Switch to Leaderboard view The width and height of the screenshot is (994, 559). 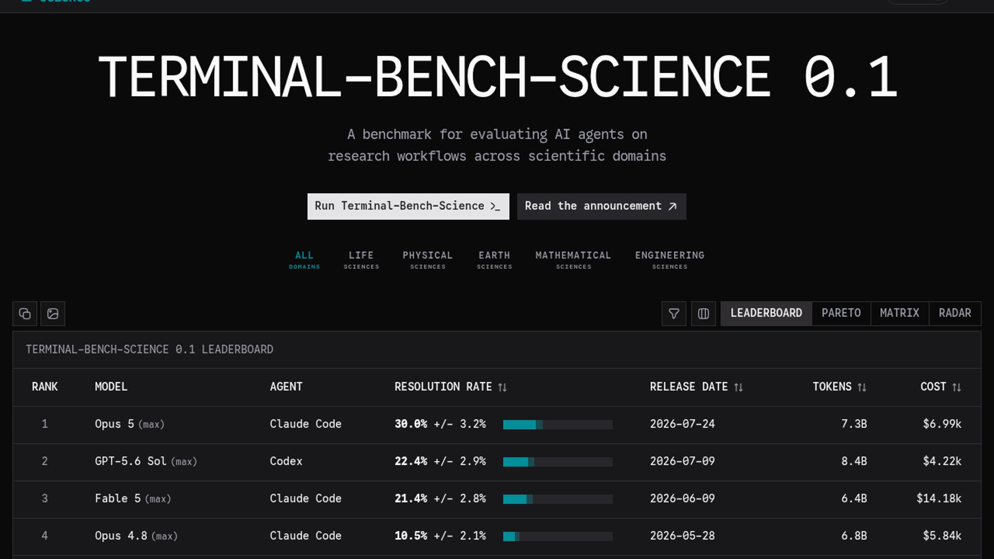tap(766, 314)
